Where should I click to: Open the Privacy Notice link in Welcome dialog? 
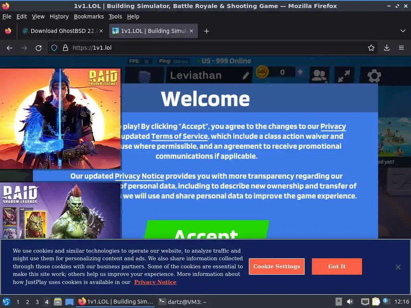[139, 176]
